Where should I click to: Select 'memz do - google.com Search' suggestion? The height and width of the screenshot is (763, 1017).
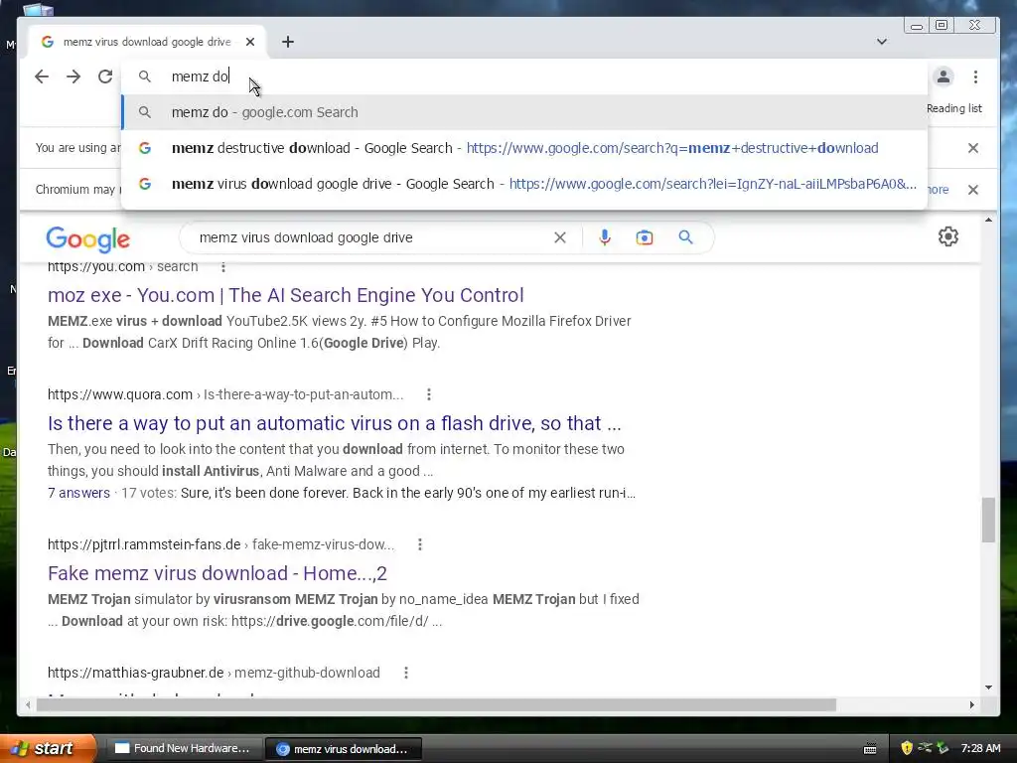tap(524, 112)
